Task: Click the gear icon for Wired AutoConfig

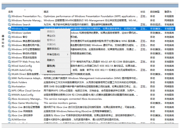Action: pyautogui.click(x=9, y=66)
